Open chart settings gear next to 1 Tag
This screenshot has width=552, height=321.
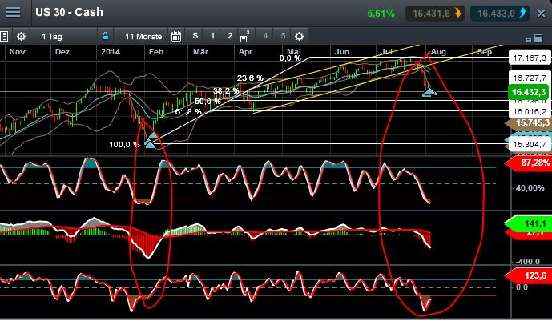click(x=21, y=36)
